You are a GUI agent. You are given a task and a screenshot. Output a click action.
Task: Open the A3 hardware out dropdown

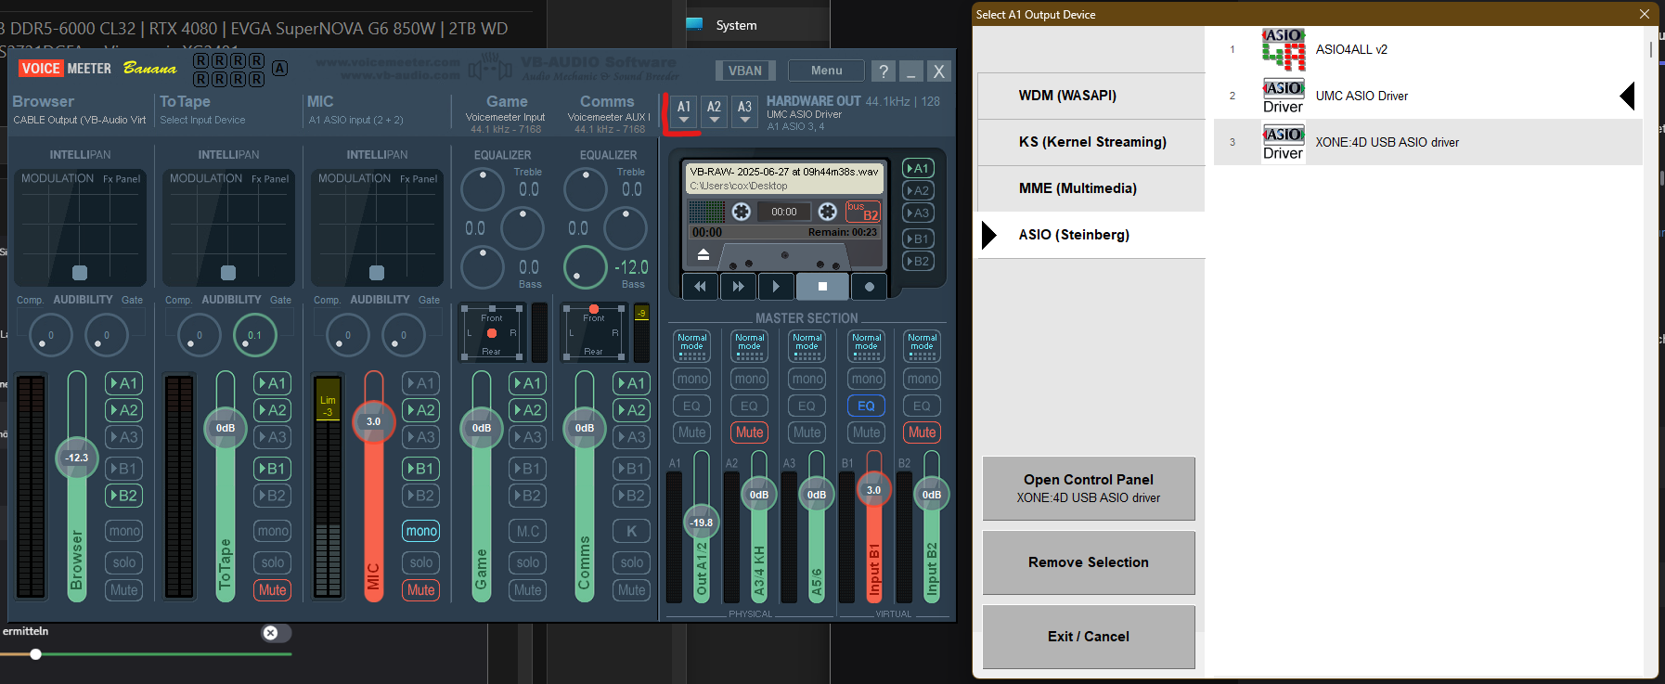point(744,111)
